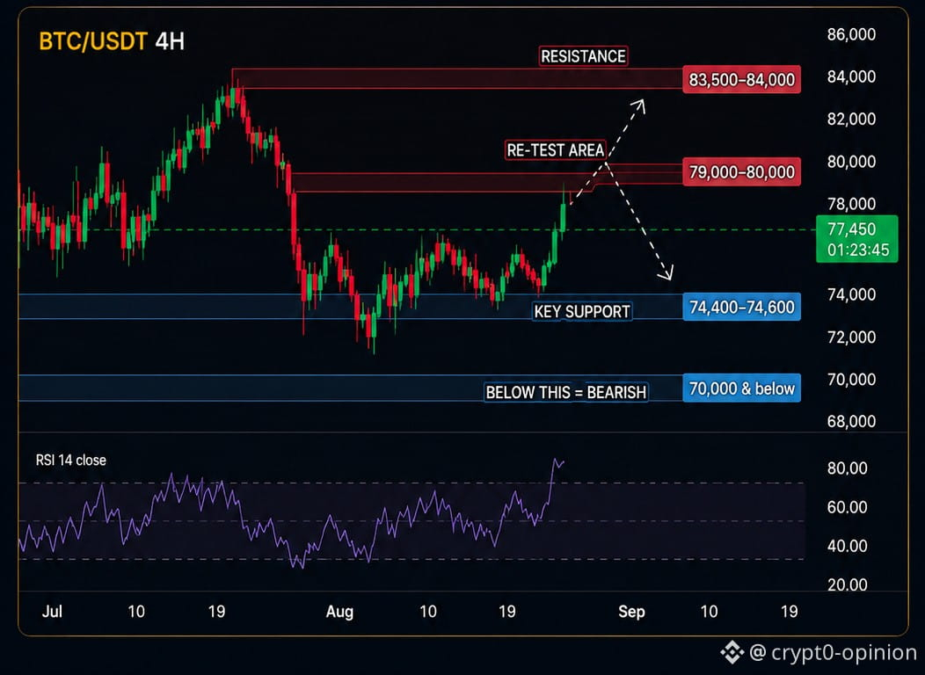
Task: Click the August 10 date tick
Action: pyautogui.click(x=427, y=612)
